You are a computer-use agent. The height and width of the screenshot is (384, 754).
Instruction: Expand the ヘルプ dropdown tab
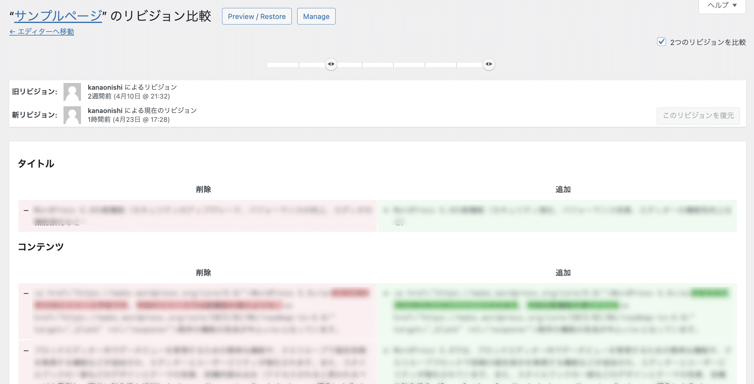722,6
